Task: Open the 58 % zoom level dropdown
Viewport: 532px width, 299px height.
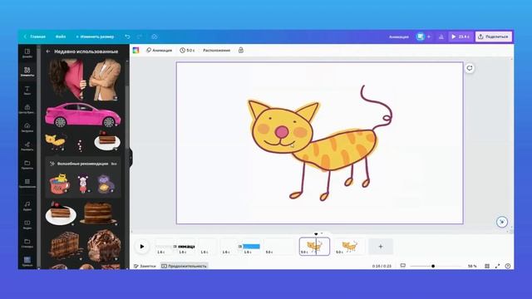Action: tap(472, 266)
